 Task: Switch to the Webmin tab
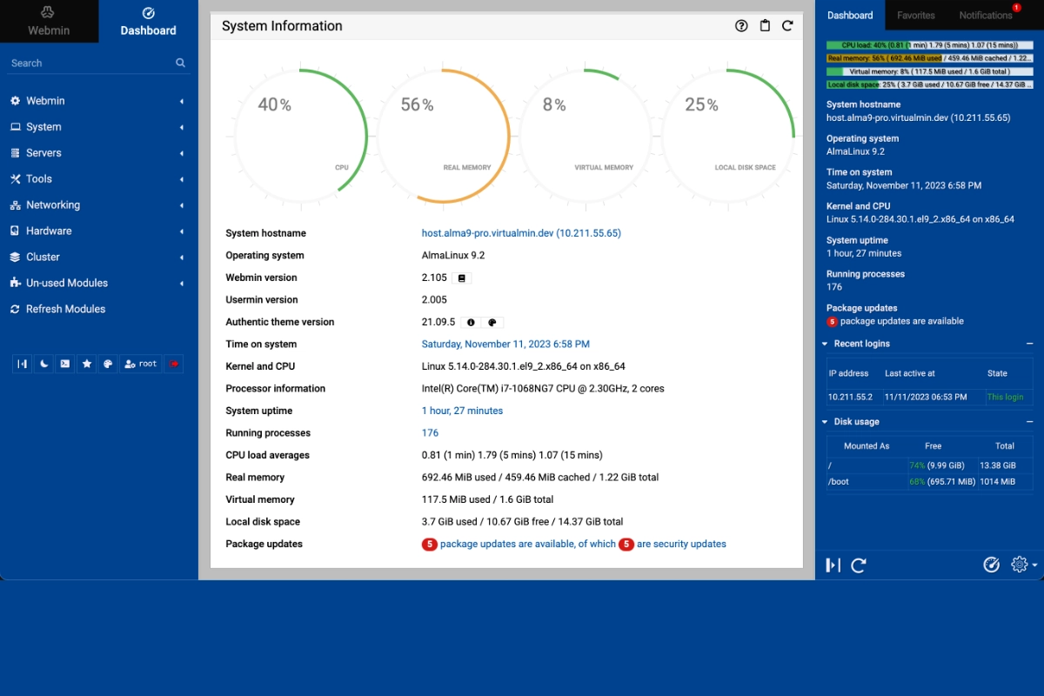click(x=49, y=21)
